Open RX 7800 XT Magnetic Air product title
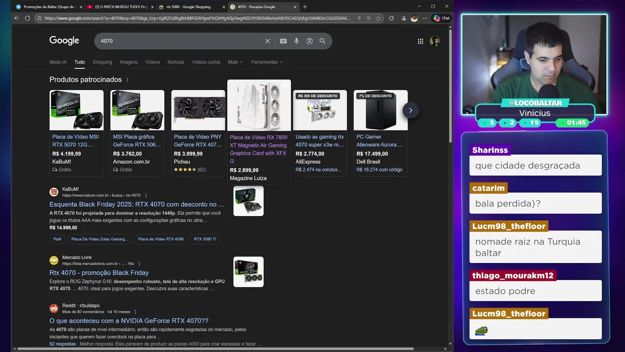The width and height of the screenshot is (625, 352). [x=259, y=149]
